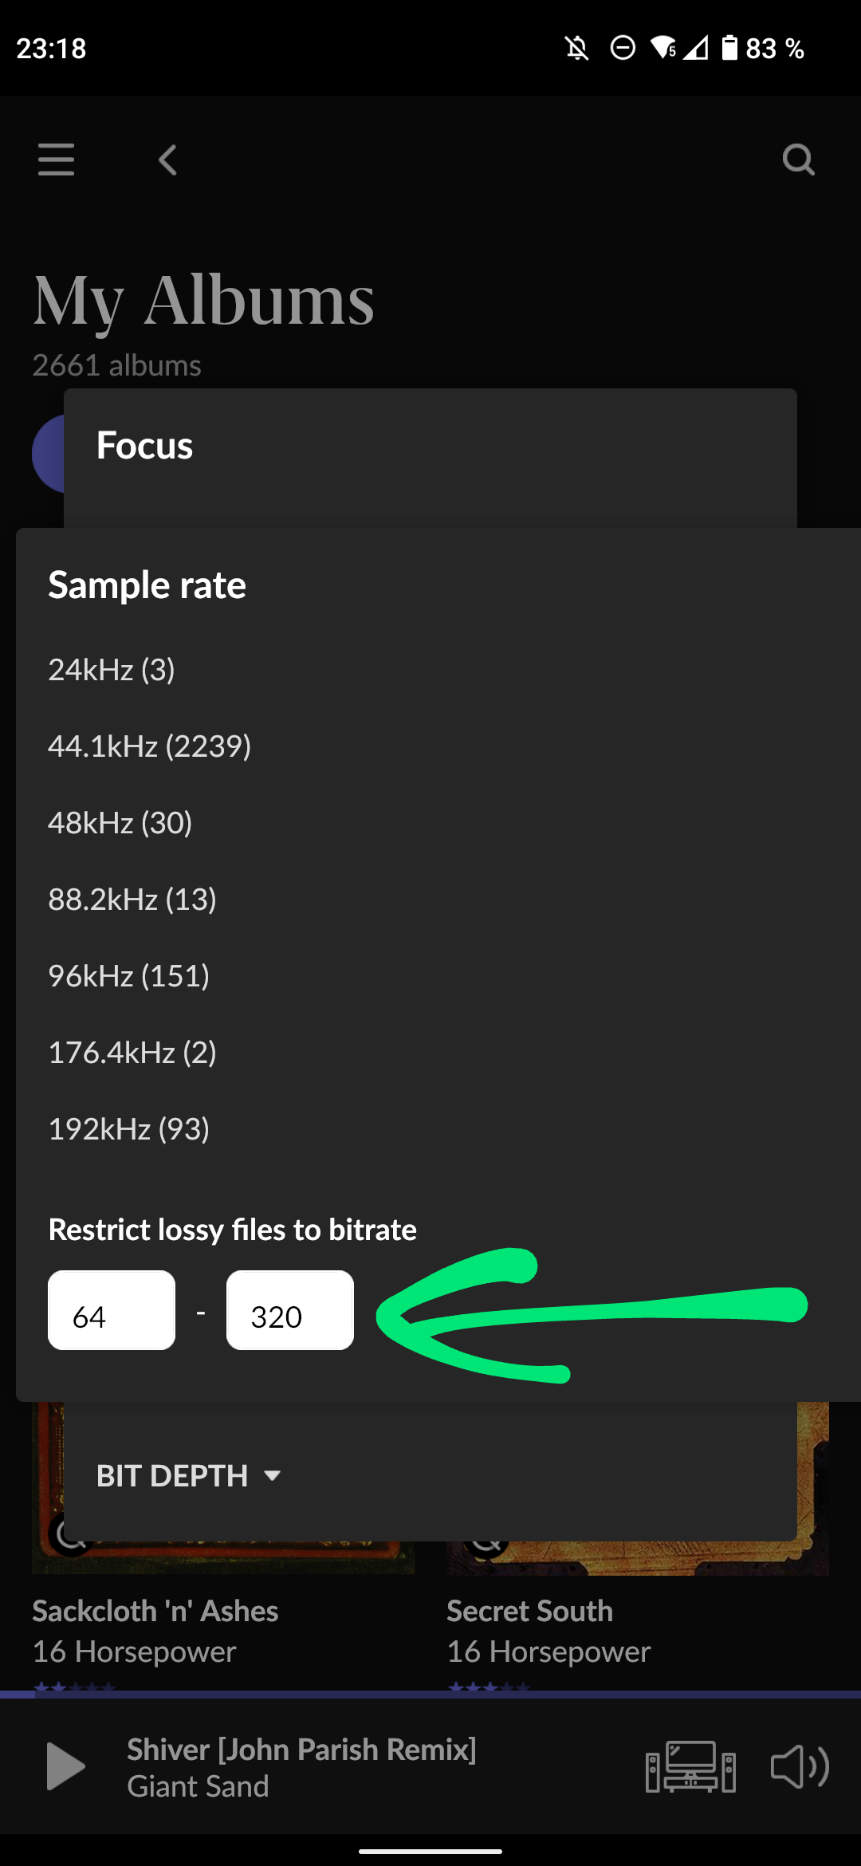Tap the Do Not Disturb status icon
Viewport: 861px width, 1866px height.
pyautogui.click(x=623, y=48)
